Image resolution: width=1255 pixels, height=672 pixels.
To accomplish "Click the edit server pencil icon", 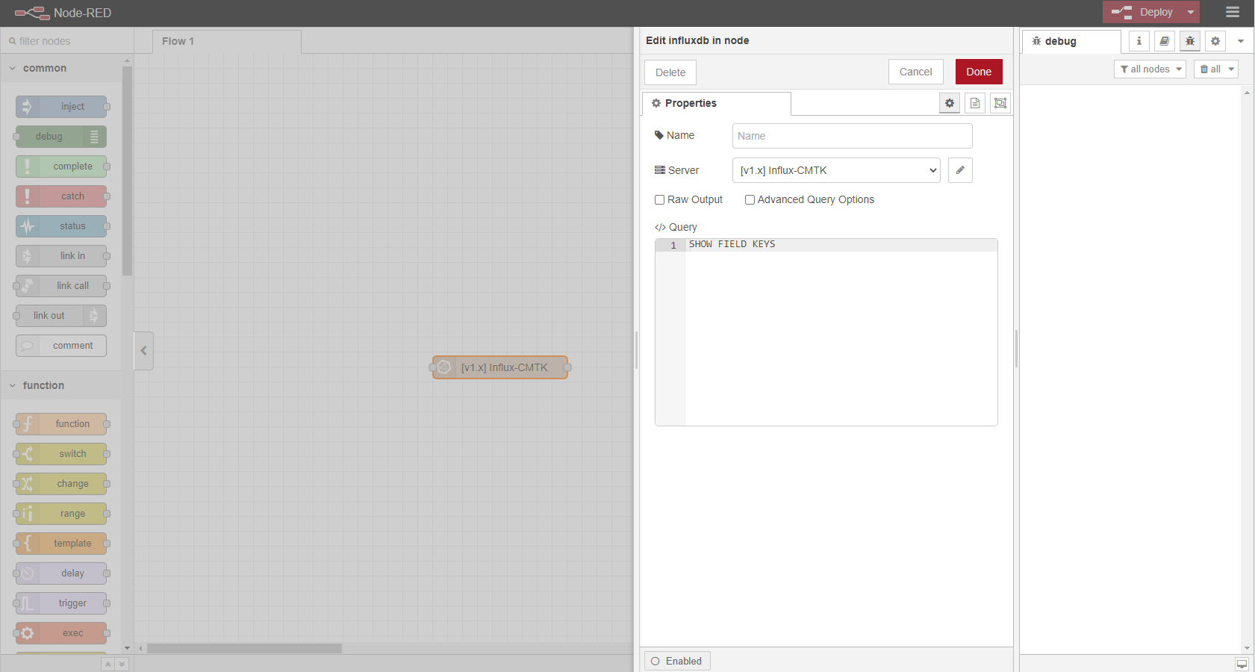I will click(x=960, y=170).
